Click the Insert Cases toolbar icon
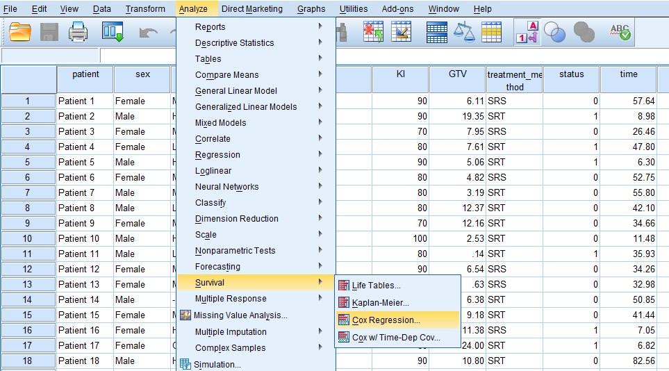The image size is (669, 371). (373, 32)
